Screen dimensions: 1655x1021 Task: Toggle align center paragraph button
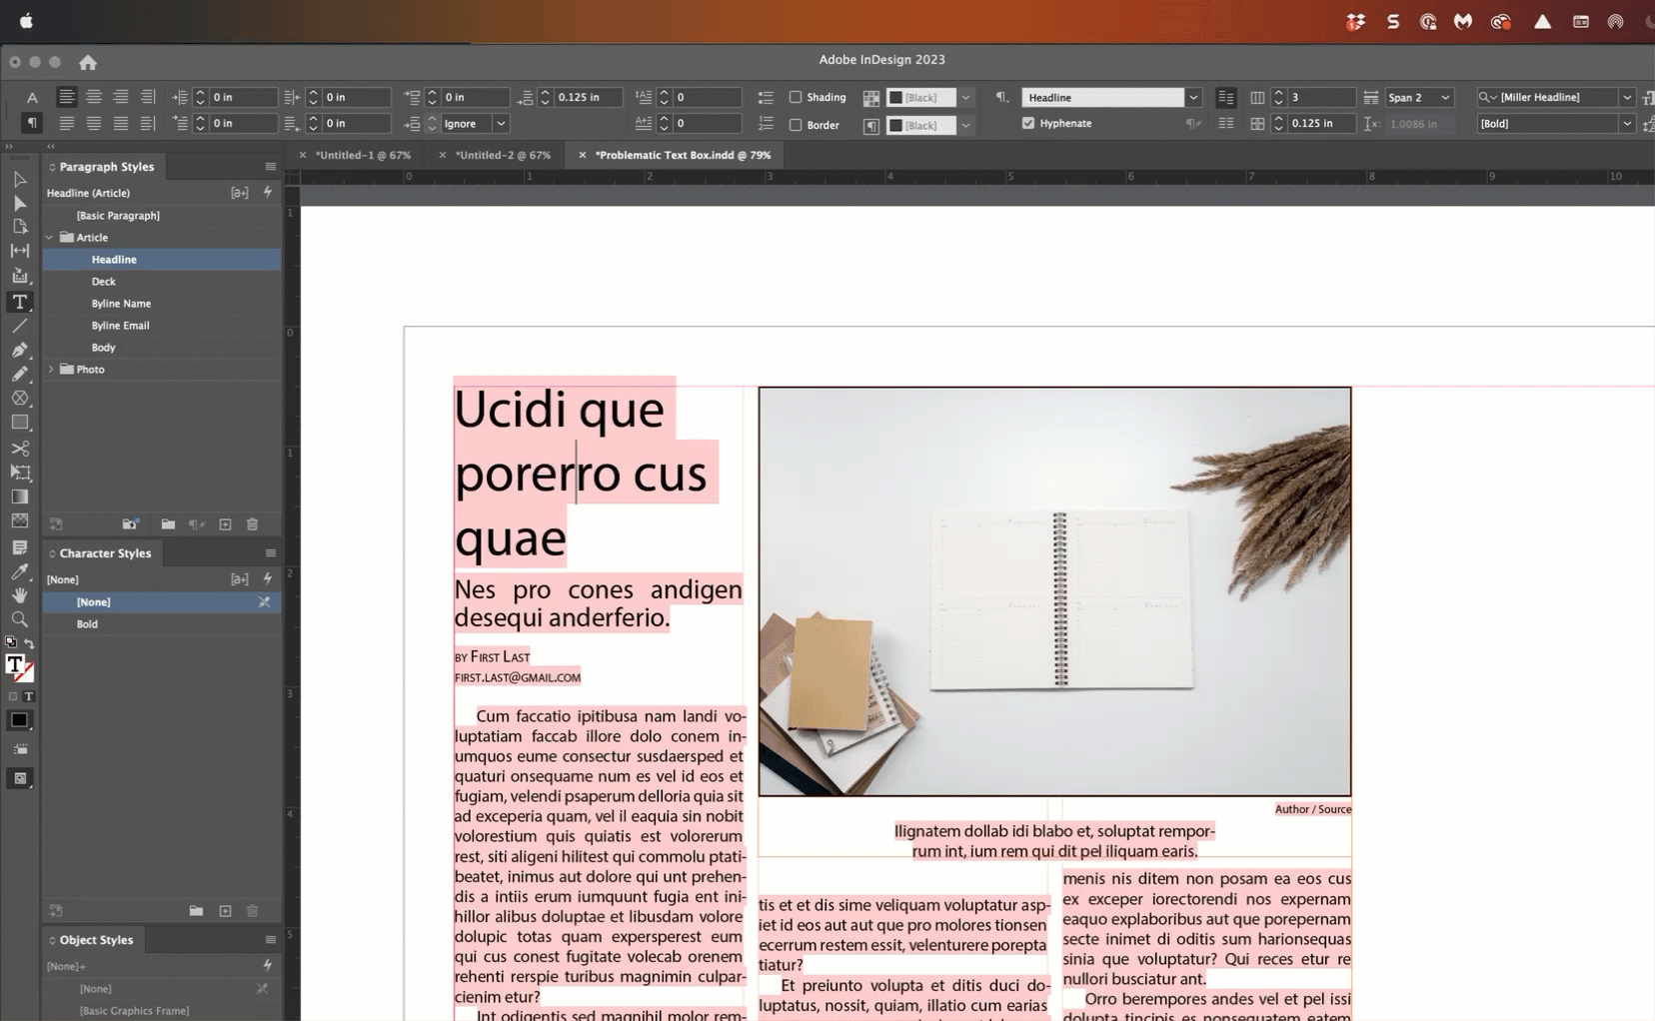93,97
